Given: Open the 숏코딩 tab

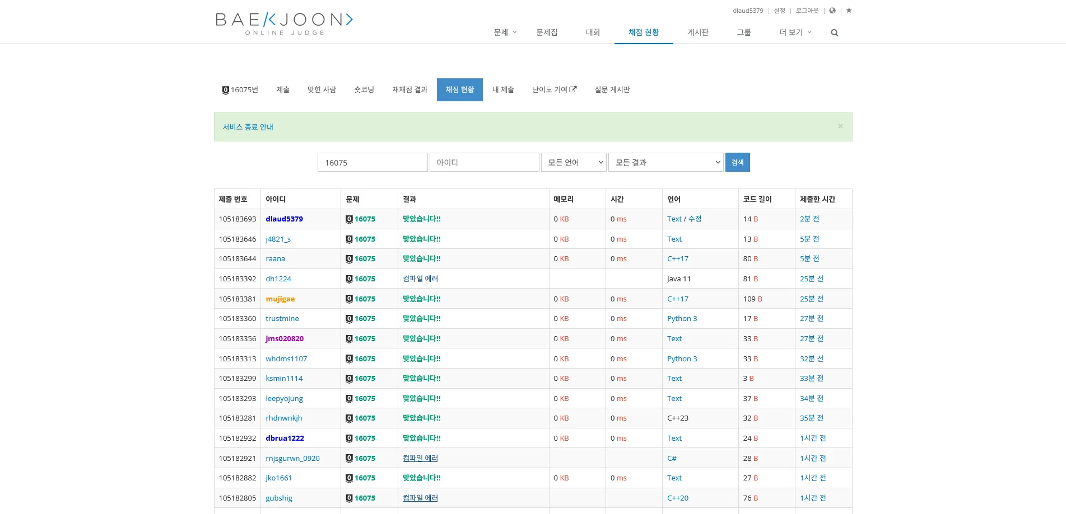Looking at the screenshot, I should 364,89.
